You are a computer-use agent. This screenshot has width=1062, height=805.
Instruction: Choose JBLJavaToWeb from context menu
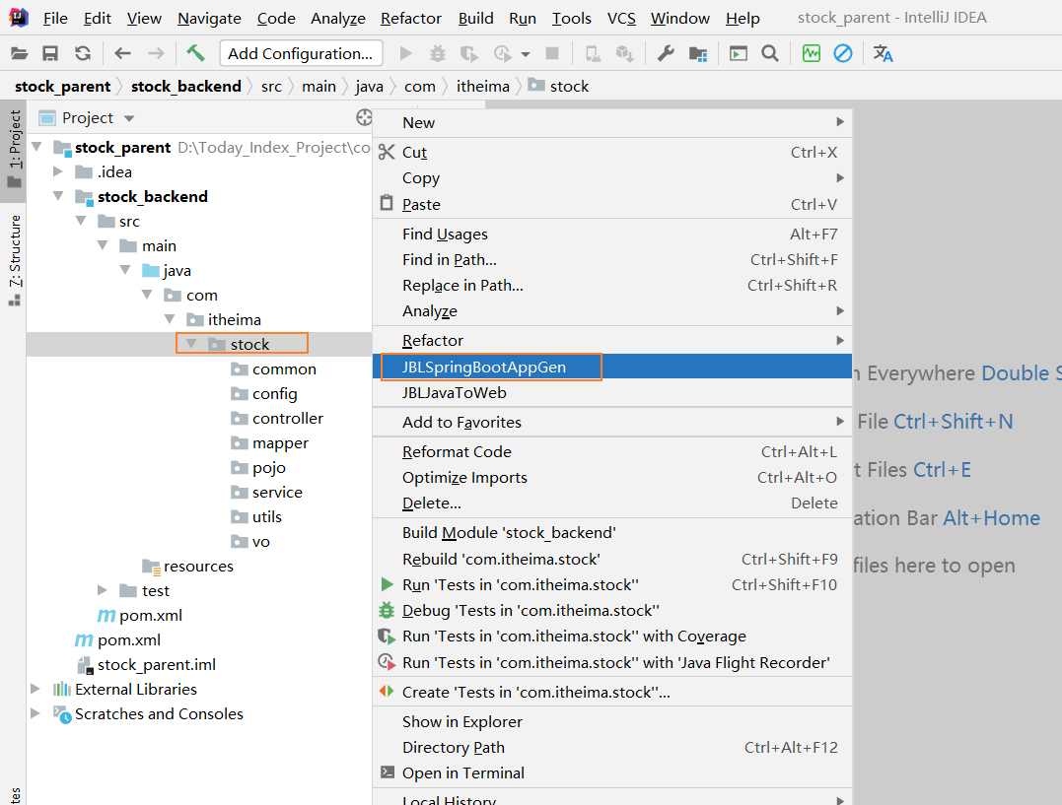pos(612,393)
